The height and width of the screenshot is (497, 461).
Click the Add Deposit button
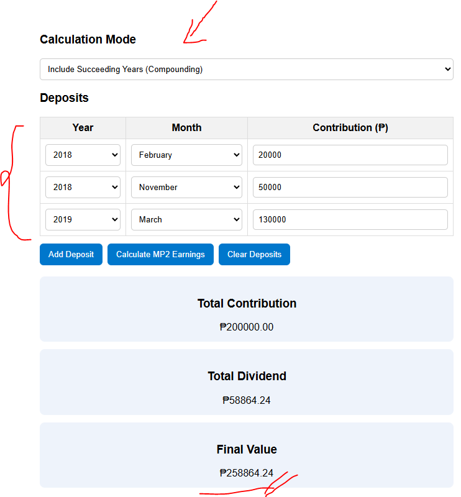pos(71,254)
